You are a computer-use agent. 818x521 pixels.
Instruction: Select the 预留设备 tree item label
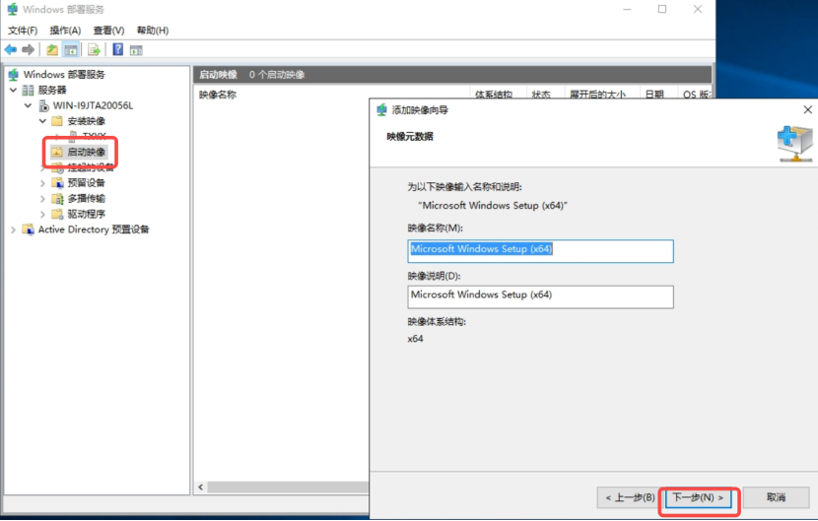pos(86,183)
